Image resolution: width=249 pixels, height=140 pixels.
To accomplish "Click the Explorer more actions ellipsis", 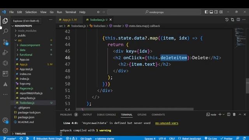I will [x=51, y=20].
